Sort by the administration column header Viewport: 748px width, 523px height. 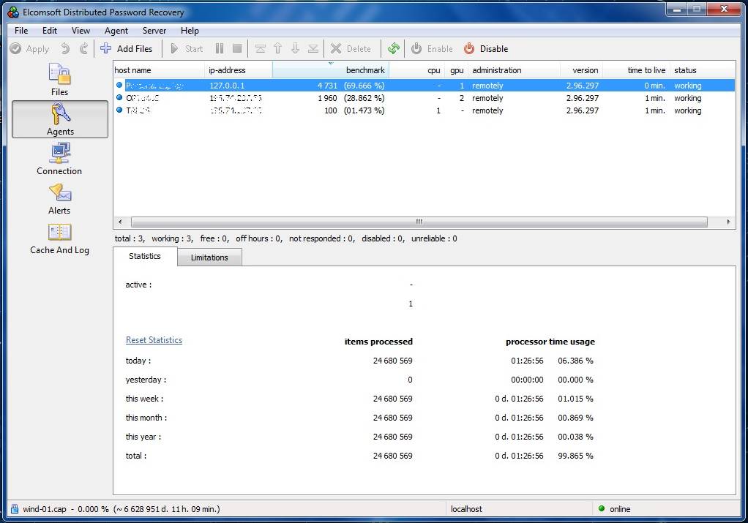point(515,70)
